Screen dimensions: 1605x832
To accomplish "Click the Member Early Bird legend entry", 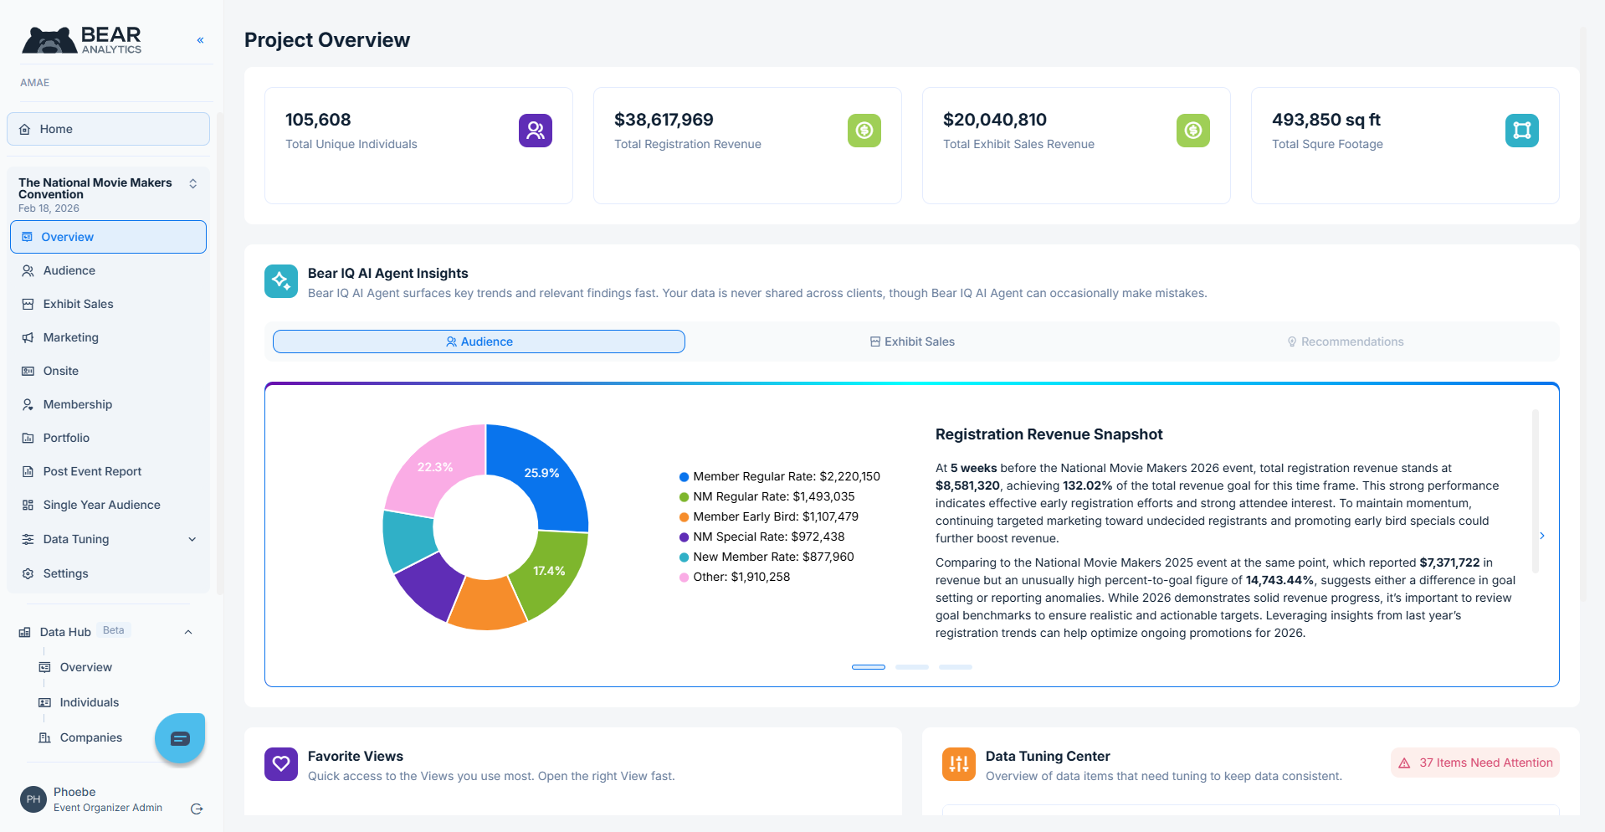I will coord(768,516).
